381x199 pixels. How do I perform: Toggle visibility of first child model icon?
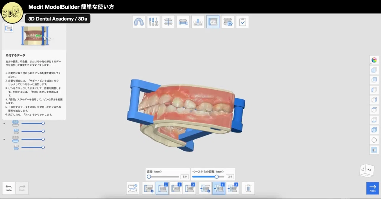click(x=16, y=131)
